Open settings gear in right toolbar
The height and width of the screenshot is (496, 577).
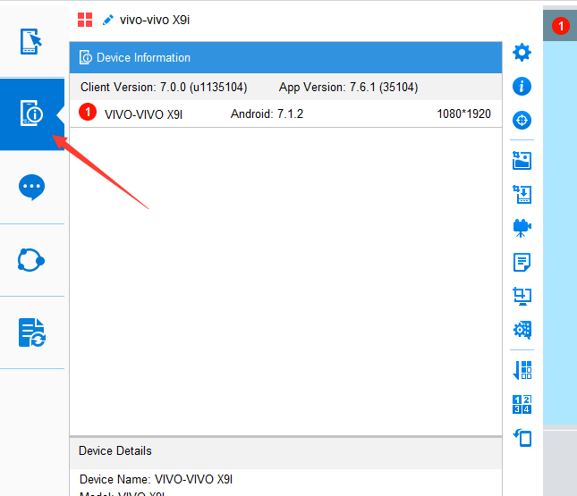[522, 53]
